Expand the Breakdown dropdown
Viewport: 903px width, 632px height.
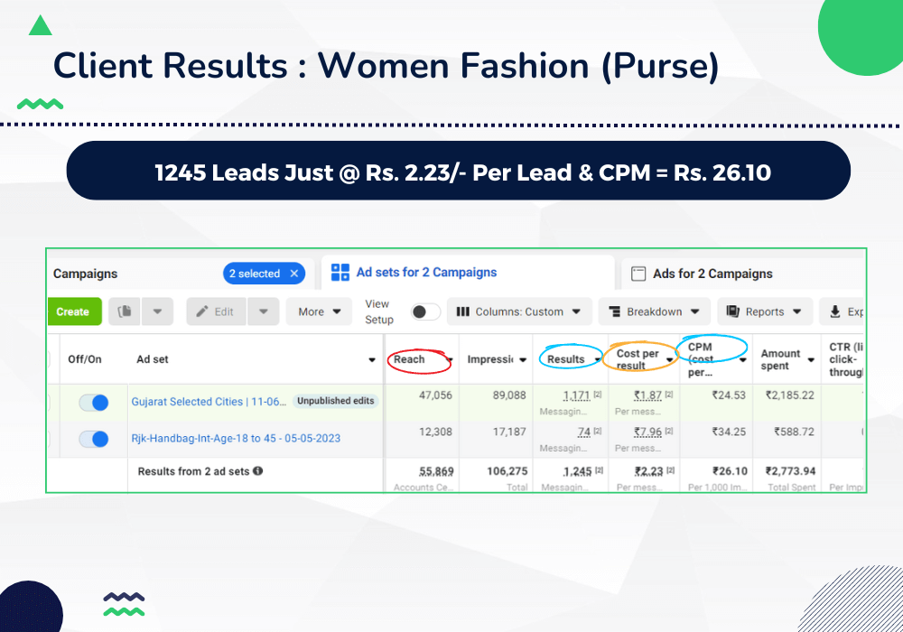pos(654,311)
